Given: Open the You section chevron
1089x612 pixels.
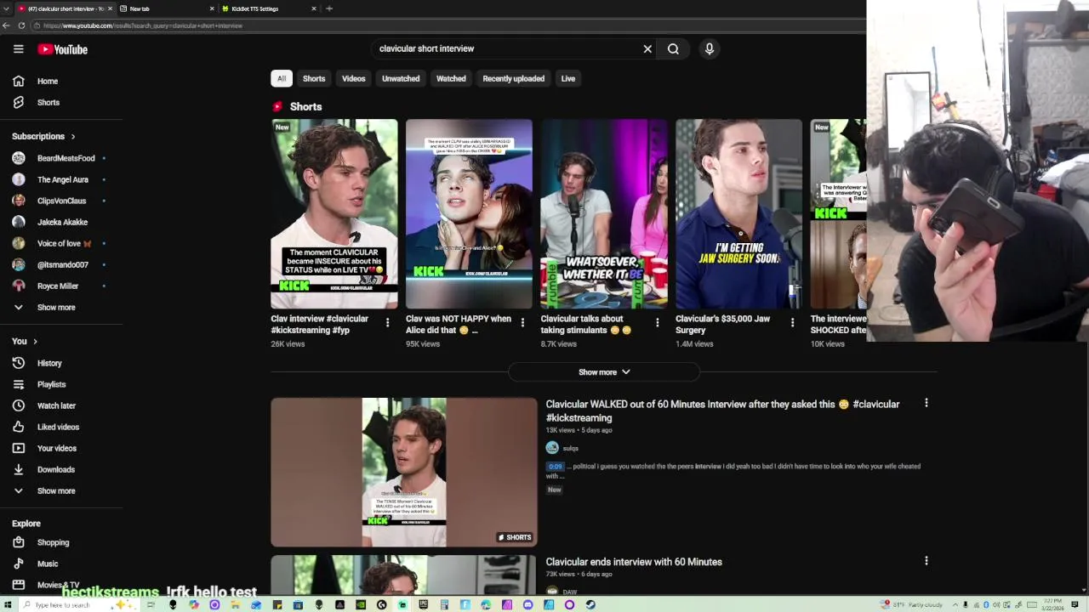Looking at the screenshot, I should (35, 342).
